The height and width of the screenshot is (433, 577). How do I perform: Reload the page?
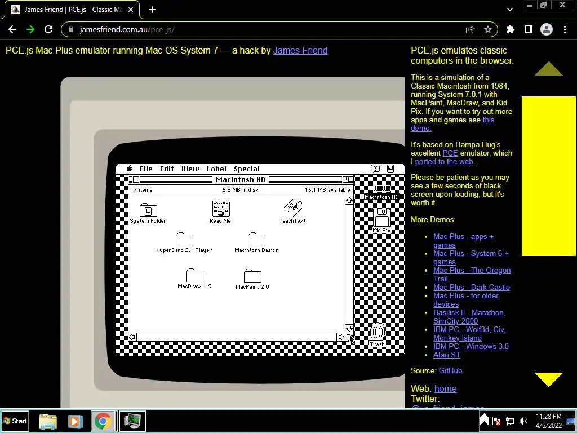48,29
